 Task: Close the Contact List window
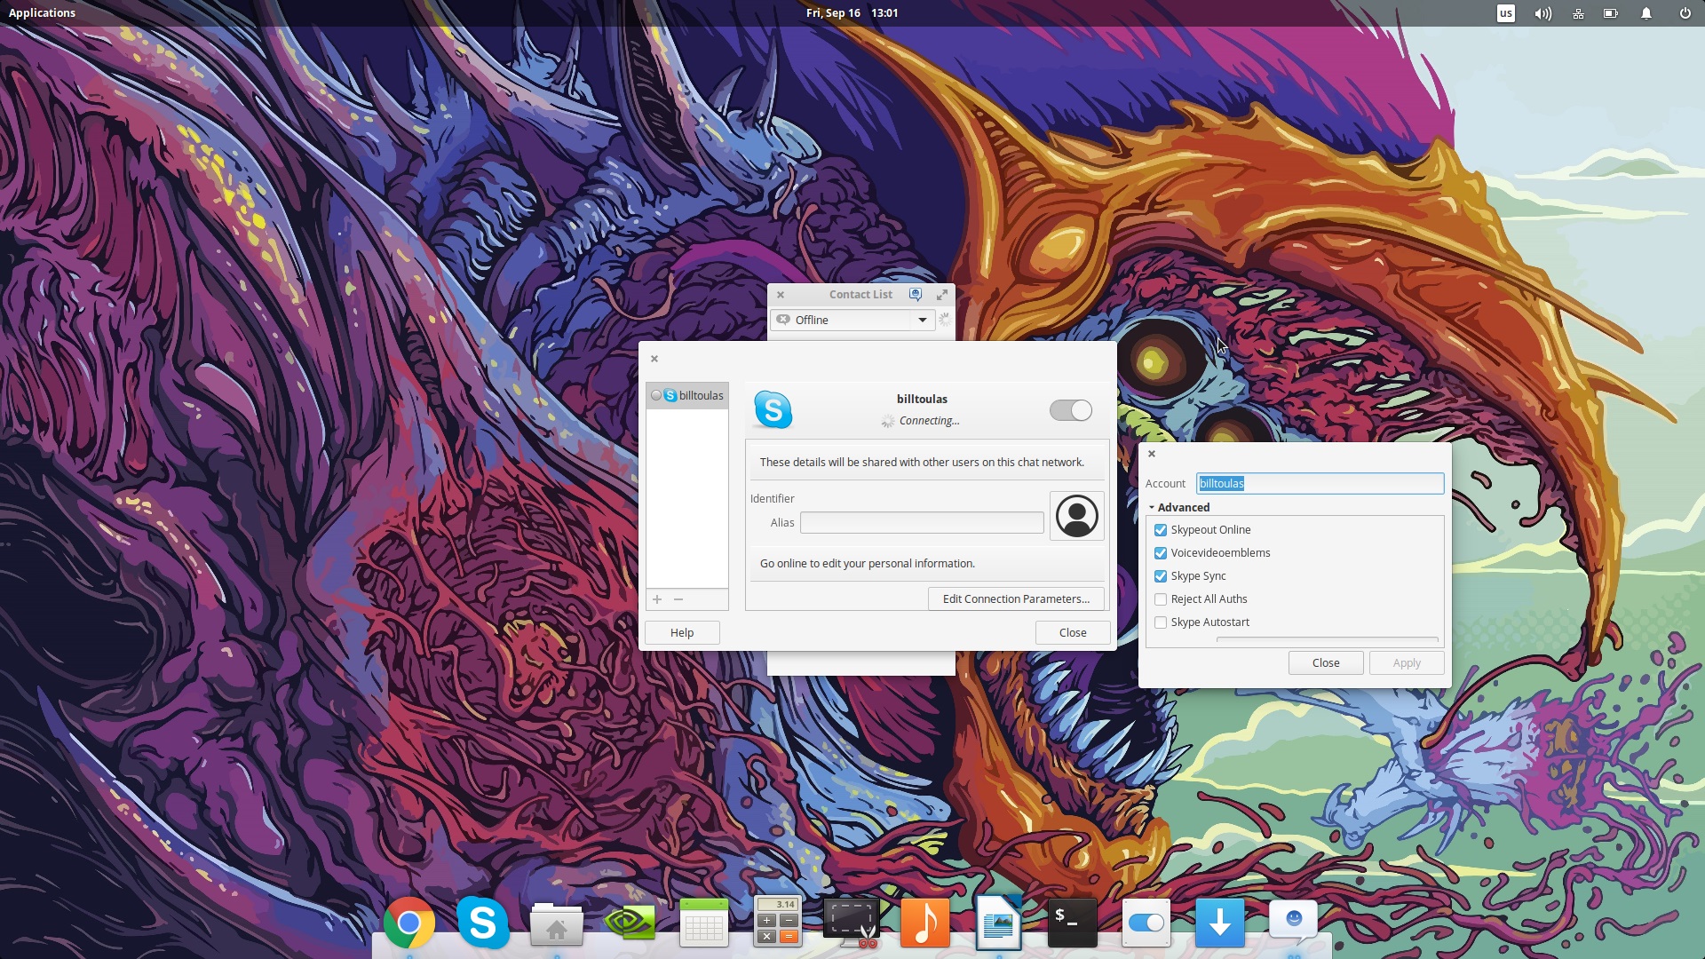[x=781, y=295]
